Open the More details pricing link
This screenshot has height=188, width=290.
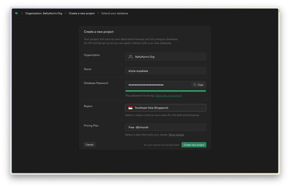click(x=177, y=135)
